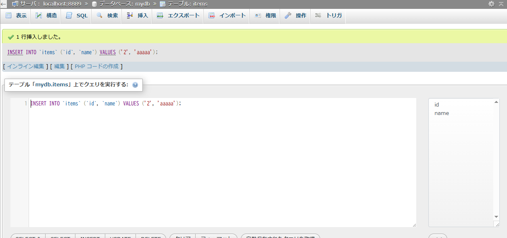Click the collapse icon beside the gear

tap(500, 4)
